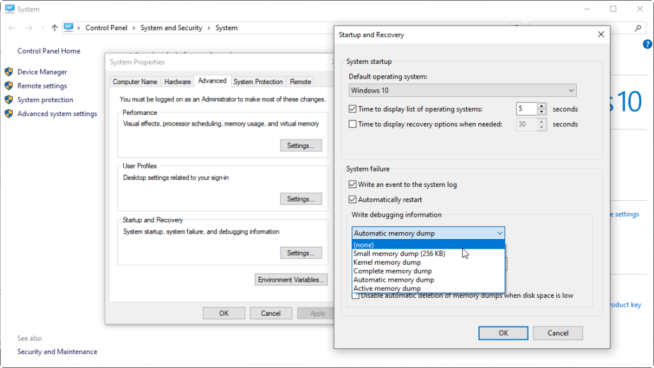Screen dimensions: 654x368
Task: Click the blue help question mark icon
Action: point(647,44)
